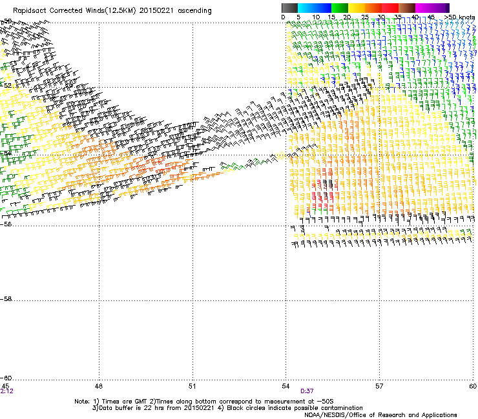Click the blue 10-15 knots legend swatch
Viewport: 478px width, 419px height.
[323, 8]
